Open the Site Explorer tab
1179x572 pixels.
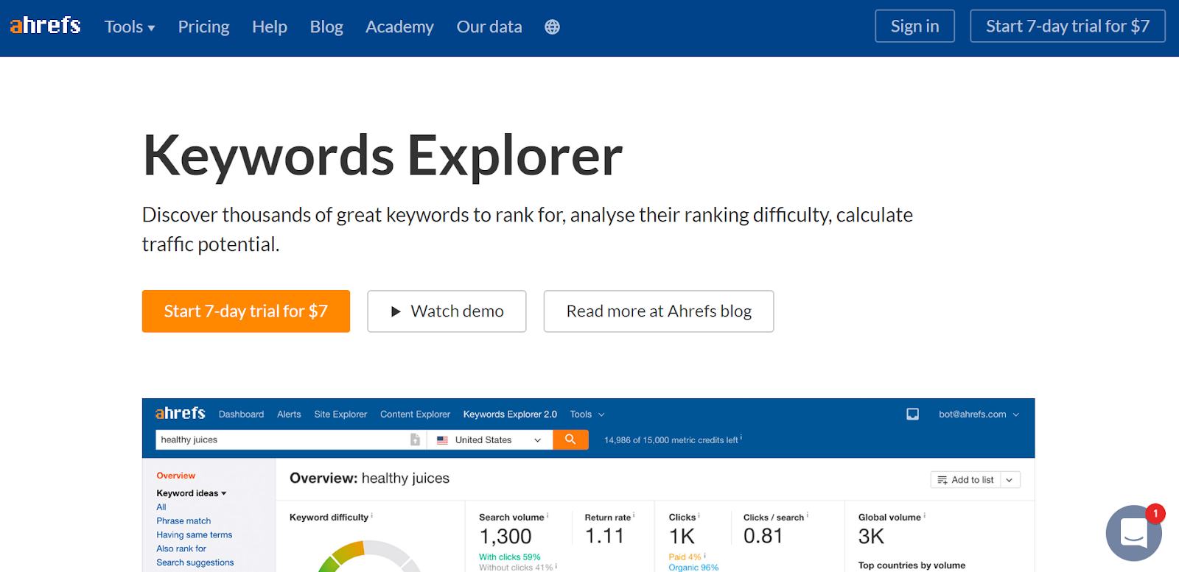tap(340, 414)
